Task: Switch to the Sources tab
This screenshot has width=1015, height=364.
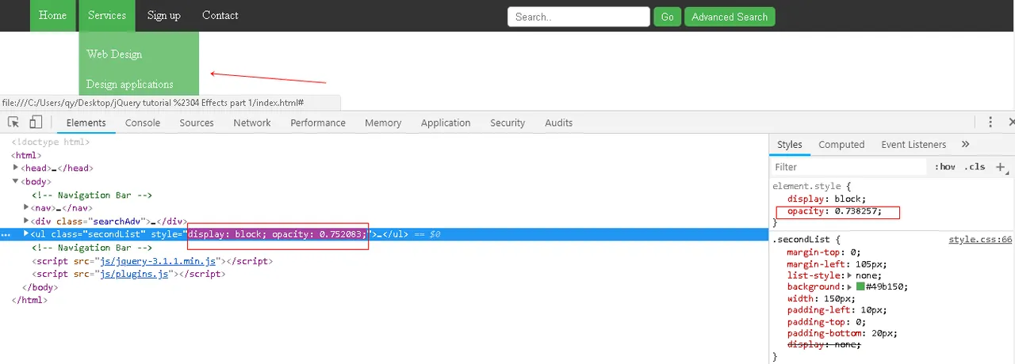Action: click(197, 123)
